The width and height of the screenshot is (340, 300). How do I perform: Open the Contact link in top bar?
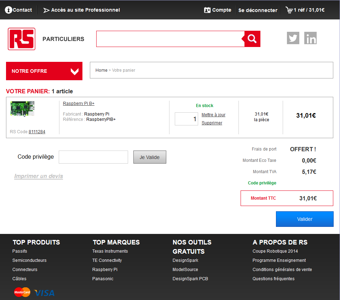pyautogui.click(x=22, y=10)
